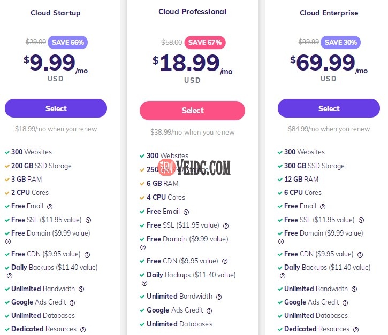Screen dimensions: 388x335
Task: Open info icon next to Startup Free Email
Action: [50, 206]
